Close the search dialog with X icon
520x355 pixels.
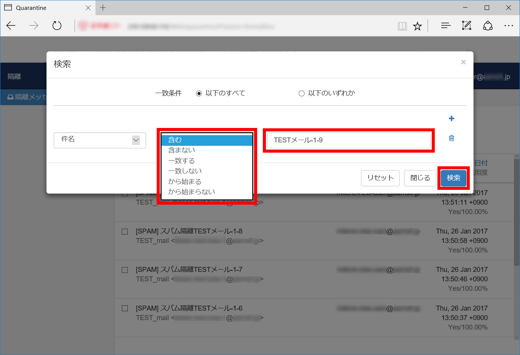pyautogui.click(x=463, y=62)
